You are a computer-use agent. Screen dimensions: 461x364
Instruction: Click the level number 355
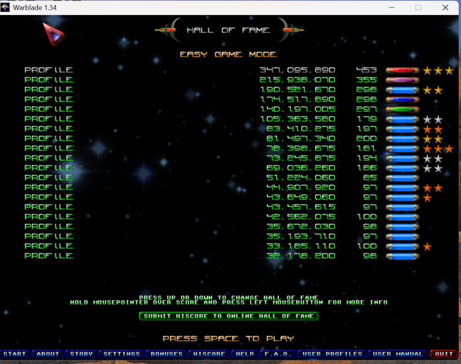click(x=366, y=79)
